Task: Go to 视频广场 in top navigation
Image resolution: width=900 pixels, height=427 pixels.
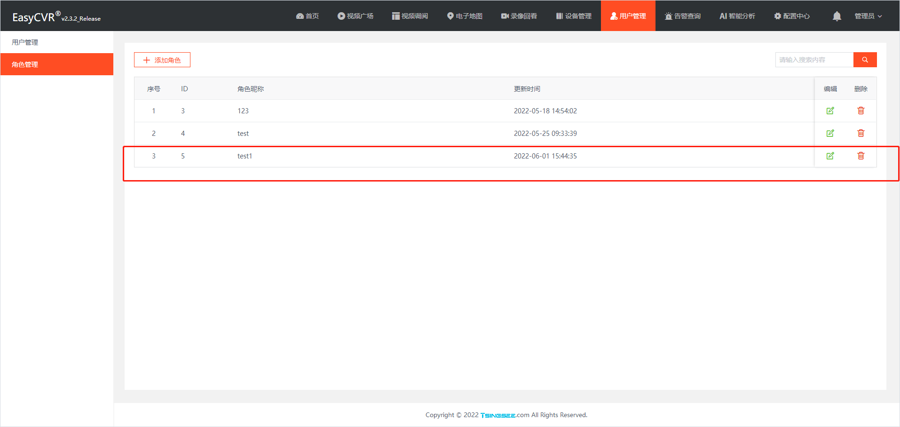Action: [x=355, y=16]
